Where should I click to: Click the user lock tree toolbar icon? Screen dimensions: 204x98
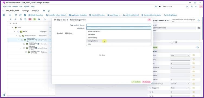pos(39,19)
